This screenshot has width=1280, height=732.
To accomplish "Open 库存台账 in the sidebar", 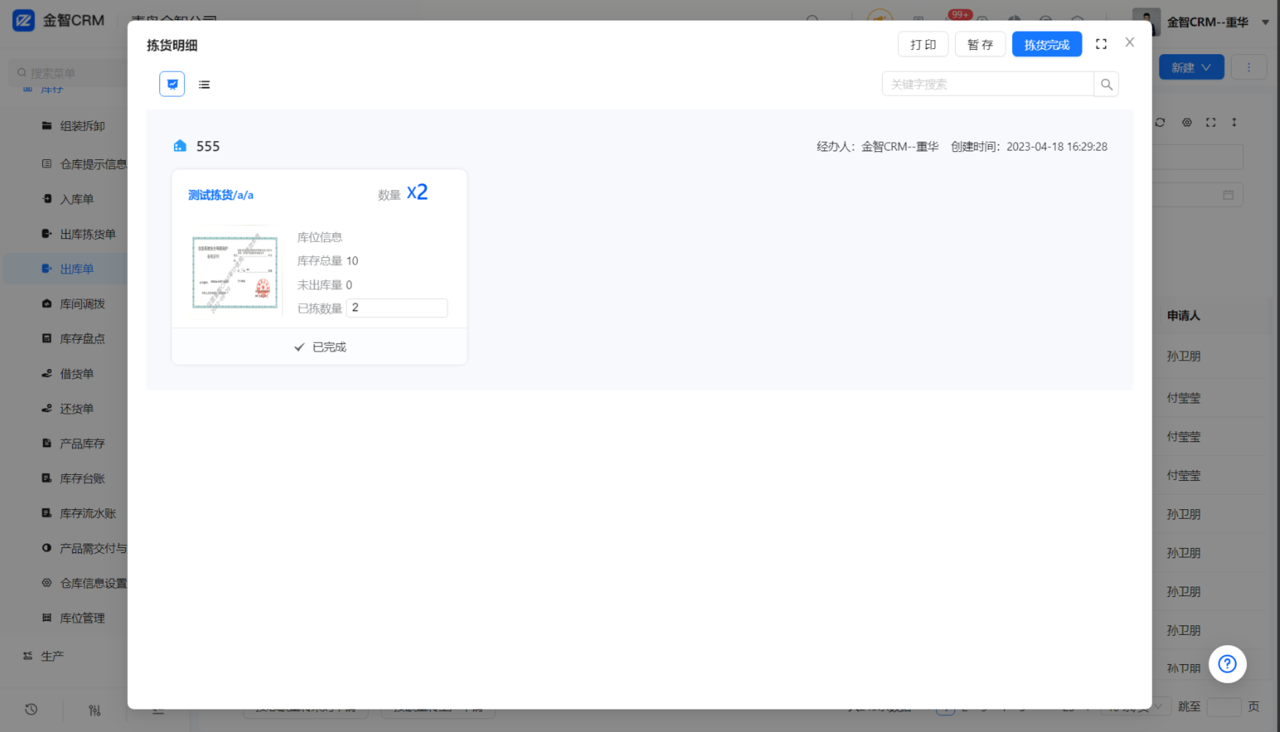I will coord(83,479).
